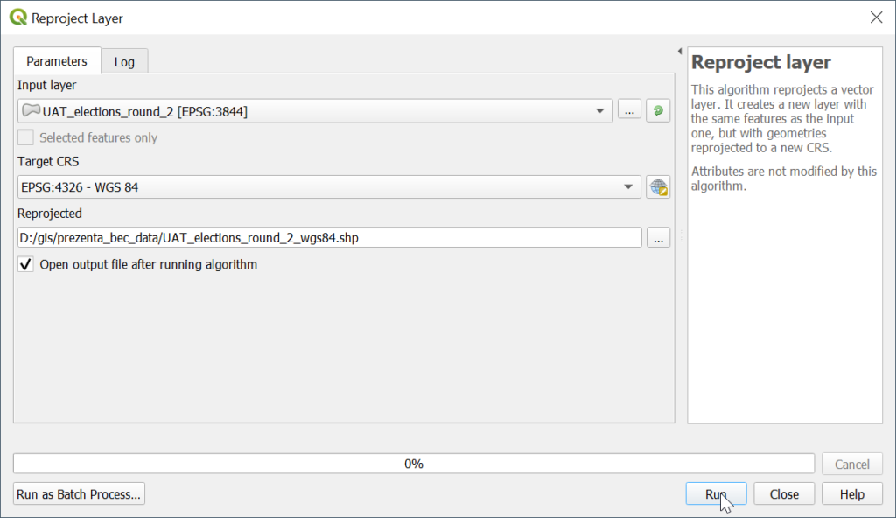
Task: Click Run as Batch Process button
Action: pos(79,494)
